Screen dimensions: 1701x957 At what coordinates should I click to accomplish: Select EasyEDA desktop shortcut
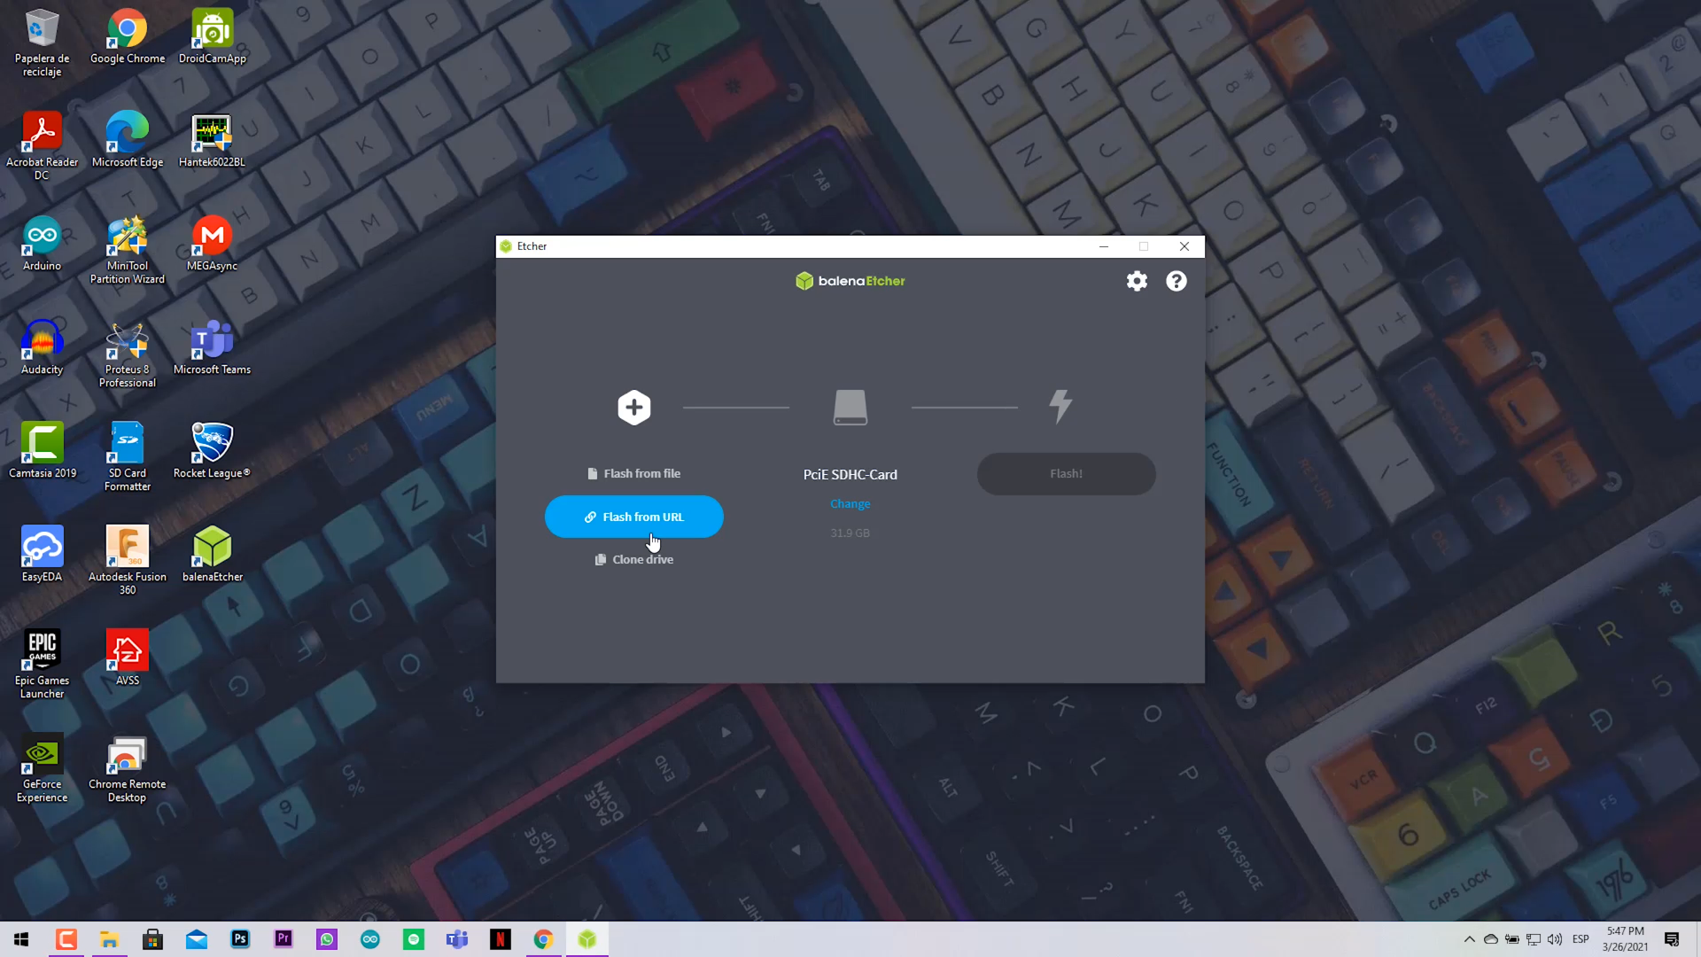pos(42,556)
